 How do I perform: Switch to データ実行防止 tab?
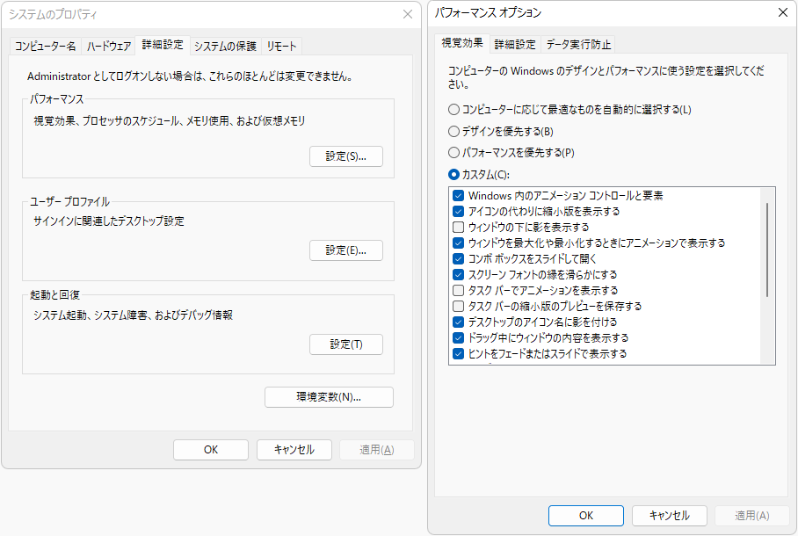[x=578, y=44]
